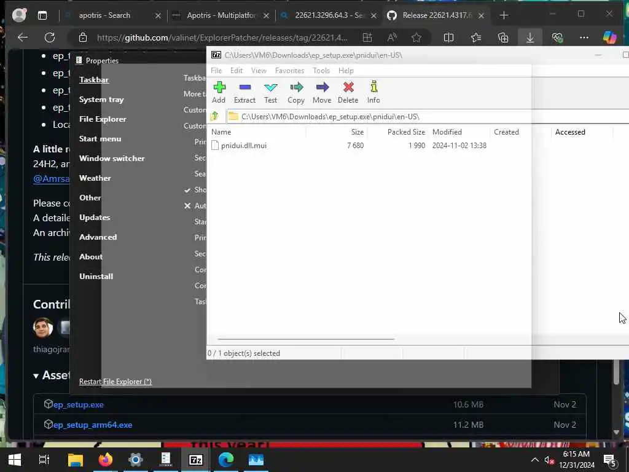Sort by Packed Size column header
This screenshot has height=472, width=629.
click(x=406, y=132)
